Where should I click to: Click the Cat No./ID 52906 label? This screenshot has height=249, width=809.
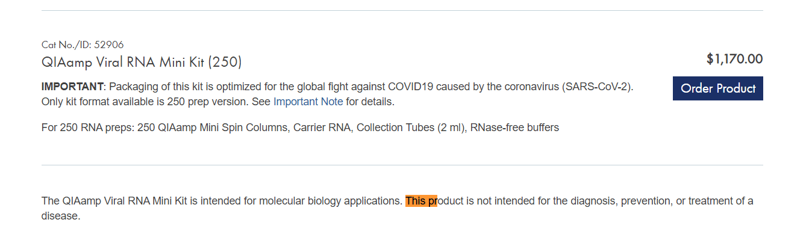(83, 45)
